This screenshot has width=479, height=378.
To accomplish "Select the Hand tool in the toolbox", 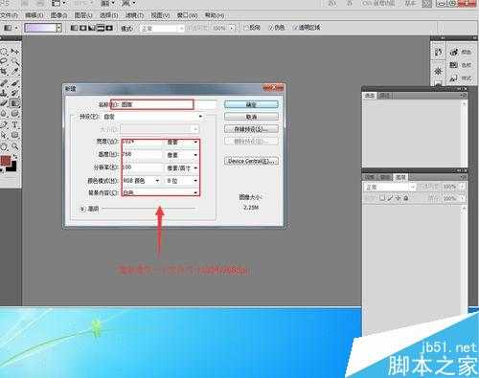I will coord(4,146).
